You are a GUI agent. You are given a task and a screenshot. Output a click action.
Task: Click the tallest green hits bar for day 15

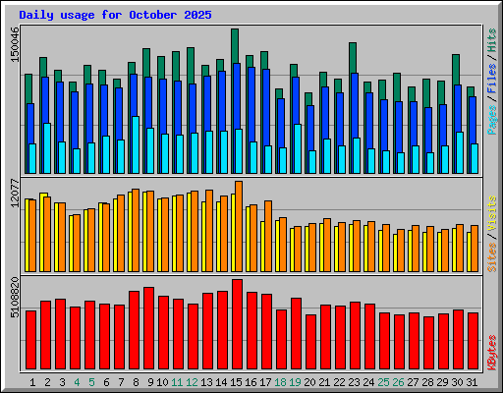[x=235, y=46]
